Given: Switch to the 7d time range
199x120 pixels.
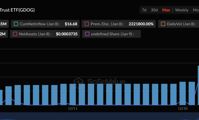Looking at the screenshot, I should point(144,10).
